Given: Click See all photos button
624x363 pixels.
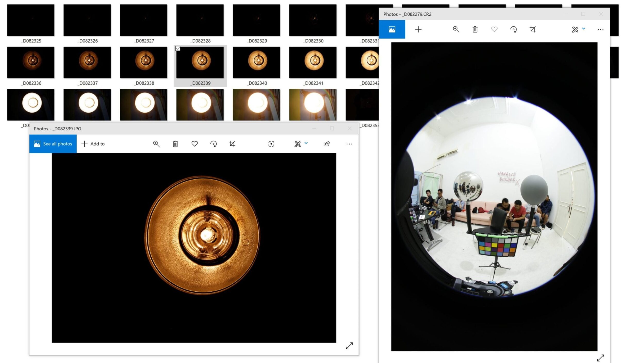Looking at the screenshot, I should tap(53, 144).
